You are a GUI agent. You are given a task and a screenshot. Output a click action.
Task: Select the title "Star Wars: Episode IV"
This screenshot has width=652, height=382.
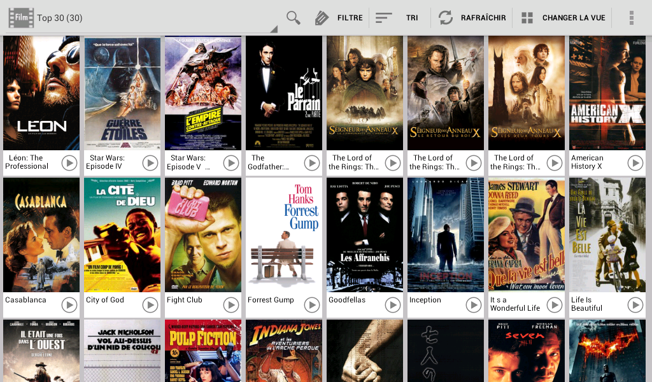(x=106, y=162)
